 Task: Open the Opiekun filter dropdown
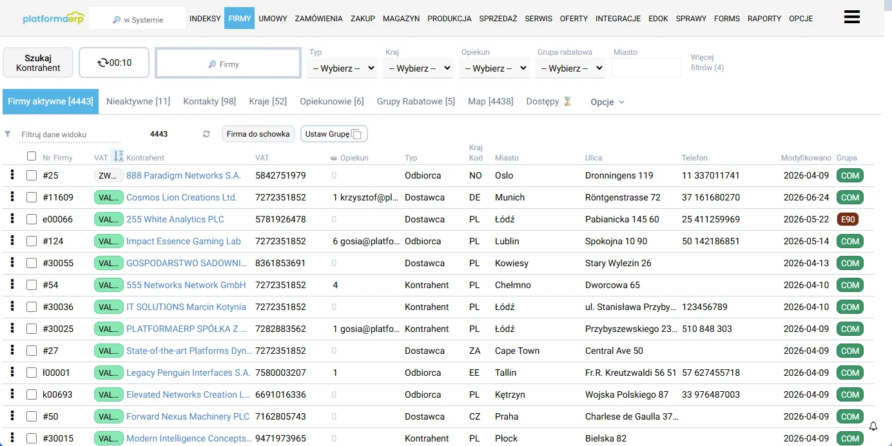click(x=494, y=68)
